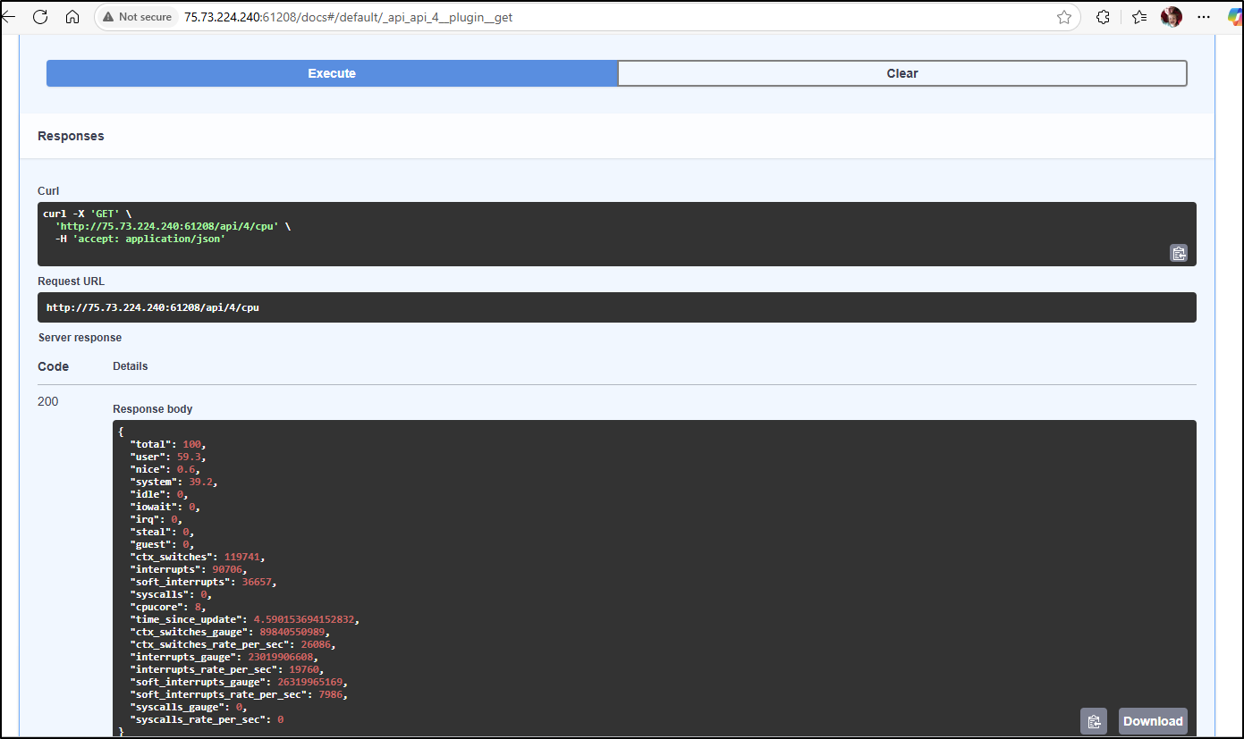Screen dimensions: 1244x739
Task: Click the "cpucore": 8 line
Action: 168,607
